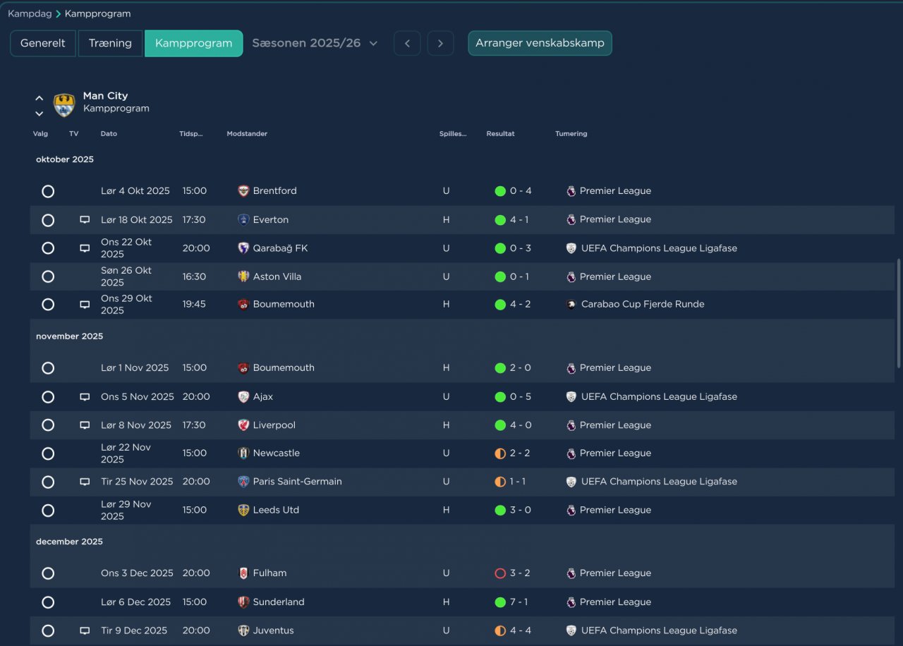The width and height of the screenshot is (903, 646).
Task: Click the vertical scrollbar on the right
Action: pyautogui.click(x=898, y=312)
